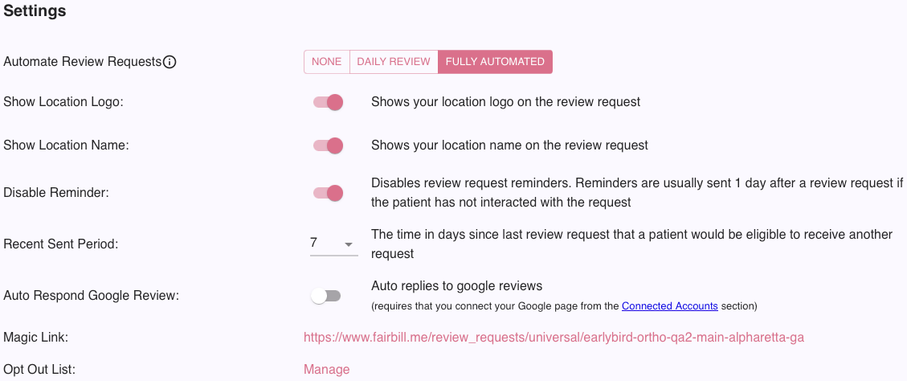
Task: Click the Settings heading
Action: pyautogui.click(x=35, y=11)
